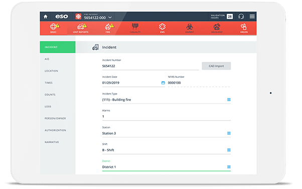The image size is (302, 189).
Task: Select the Times sidebar item
Action: pyautogui.click(x=58, y=83)
